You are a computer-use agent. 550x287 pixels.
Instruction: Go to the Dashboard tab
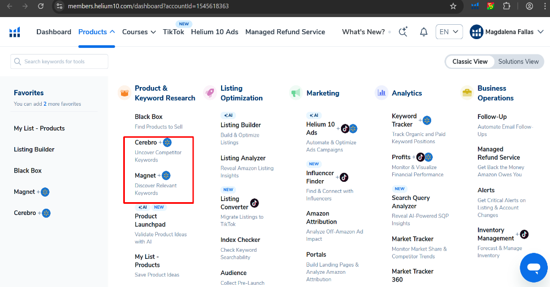54,32
